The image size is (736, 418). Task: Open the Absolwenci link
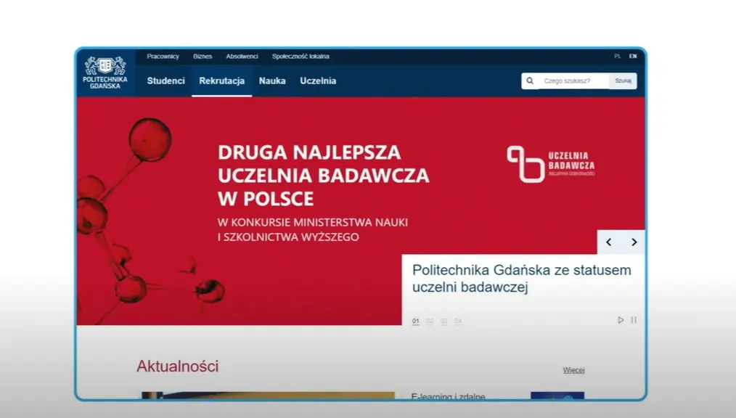pos(242,57)
